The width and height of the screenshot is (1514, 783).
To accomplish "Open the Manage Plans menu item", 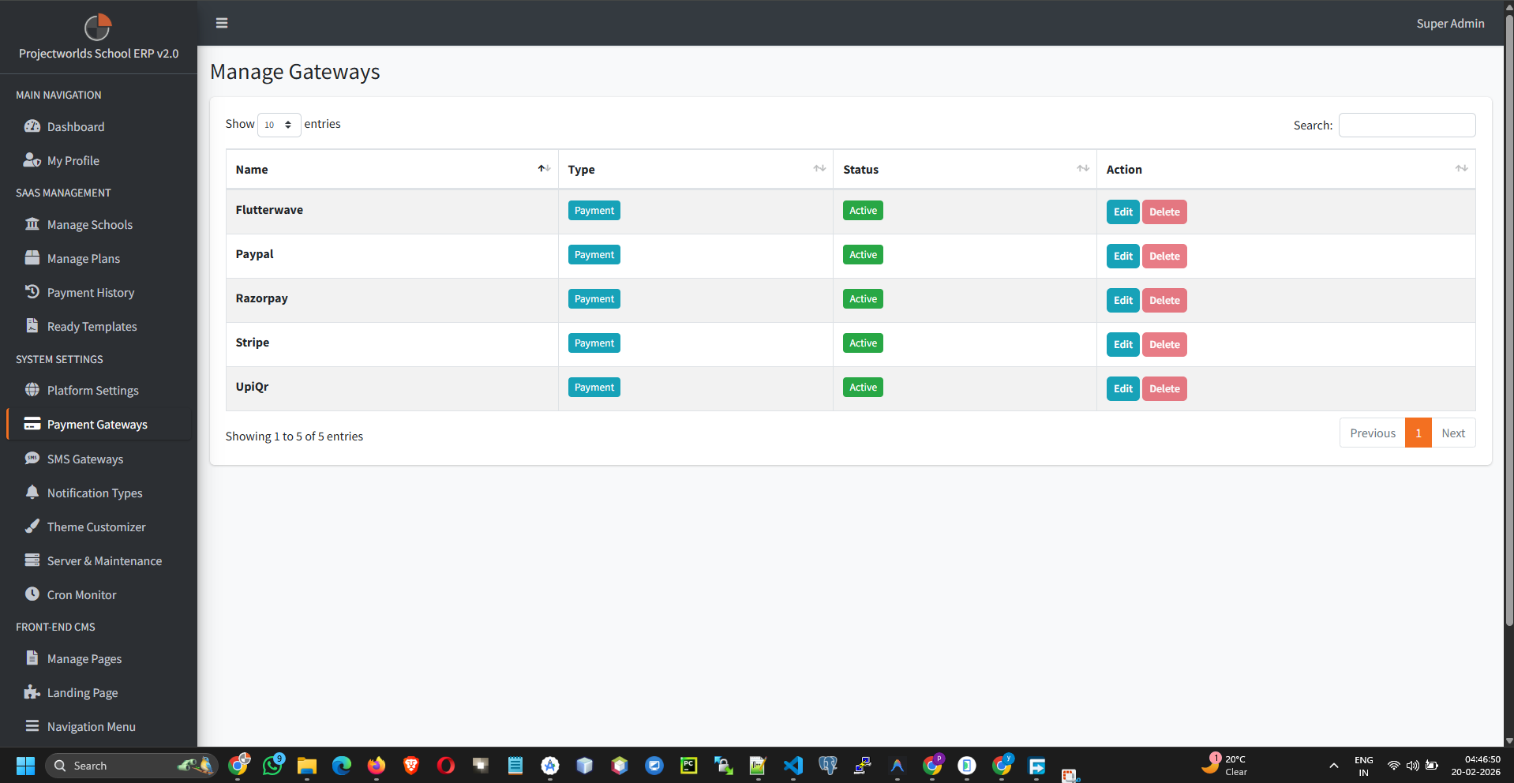I will [83, 258].
